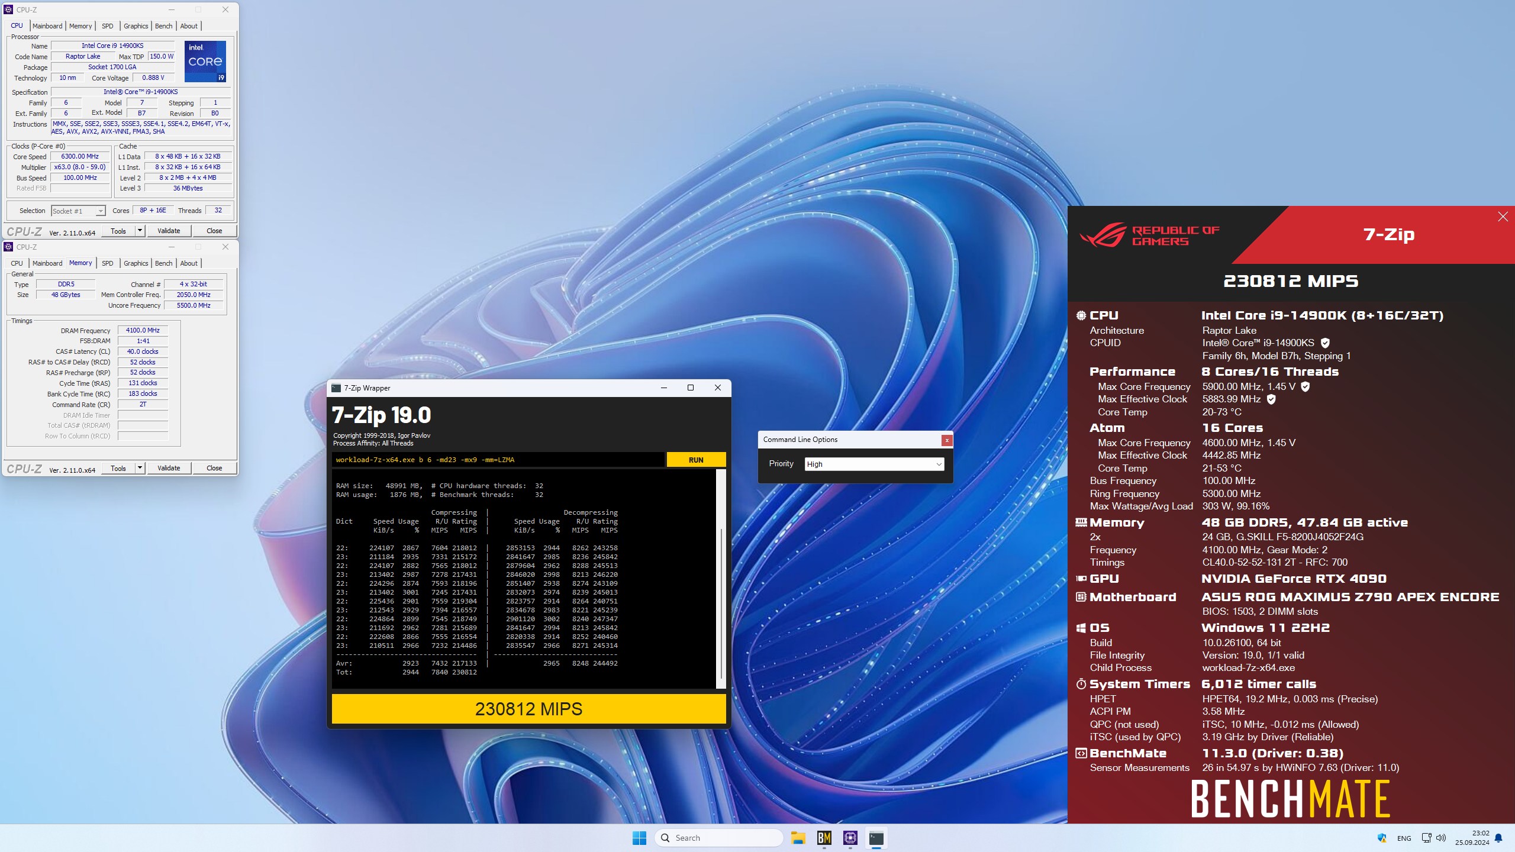The width and height of the screenshot is (1515, 852).
Task: Click the network tray icon
Action: pos(1426,838)
